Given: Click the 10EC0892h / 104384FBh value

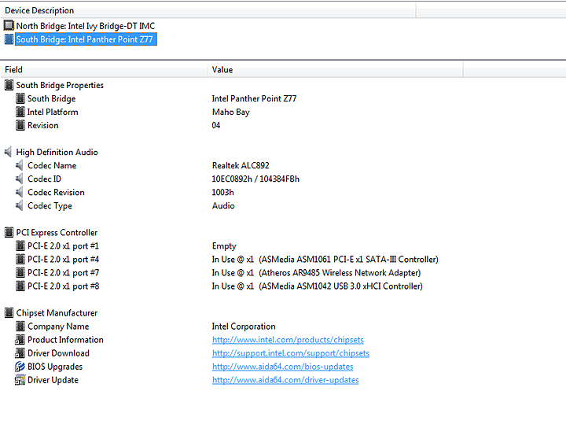Looking at the screenshot, I should click(x=255, y=179).
